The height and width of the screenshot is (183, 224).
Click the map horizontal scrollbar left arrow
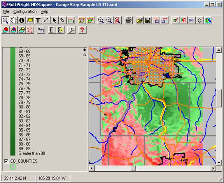coord(92,168)
